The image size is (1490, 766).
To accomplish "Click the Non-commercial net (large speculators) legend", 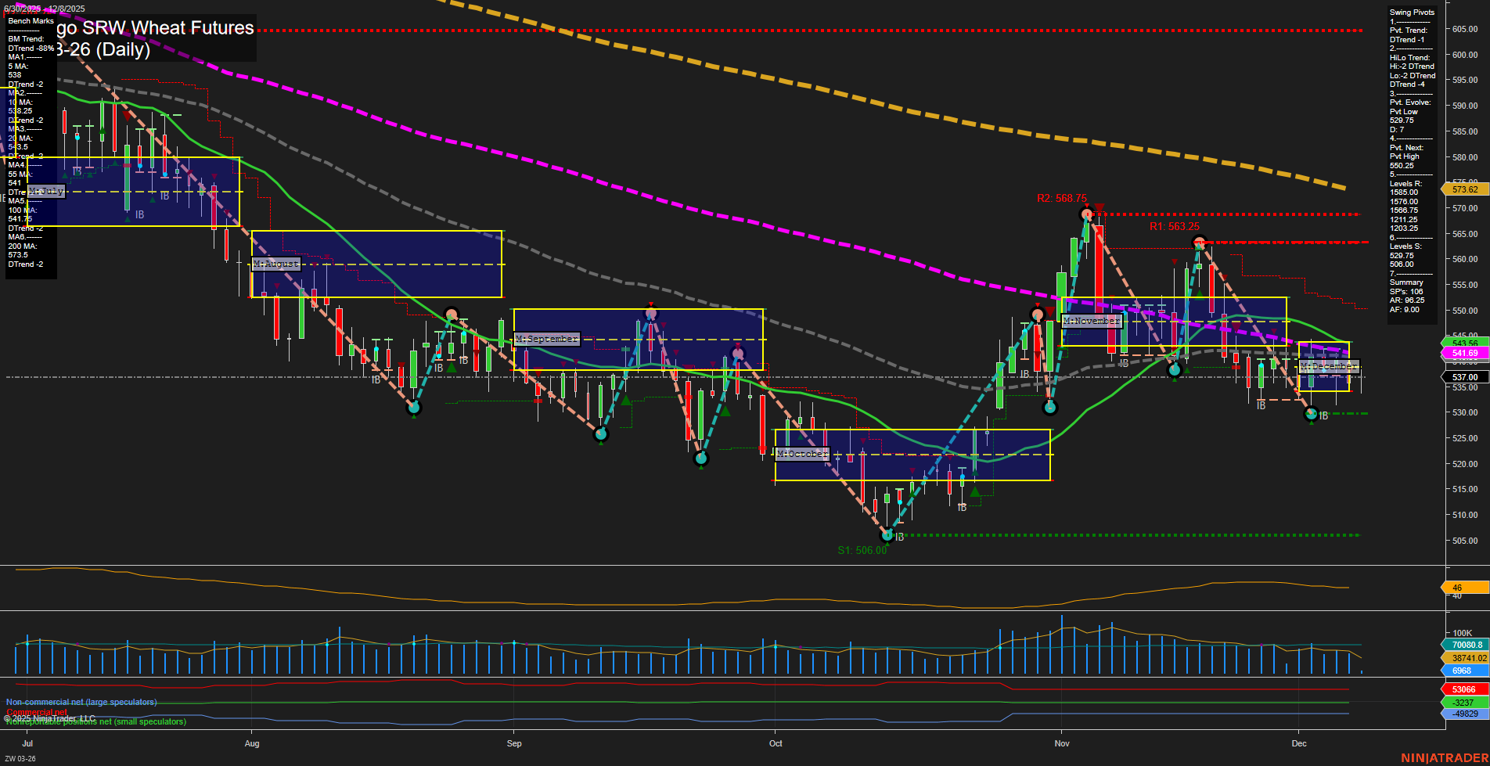I will pyautogui.click(x=80, y=702).
